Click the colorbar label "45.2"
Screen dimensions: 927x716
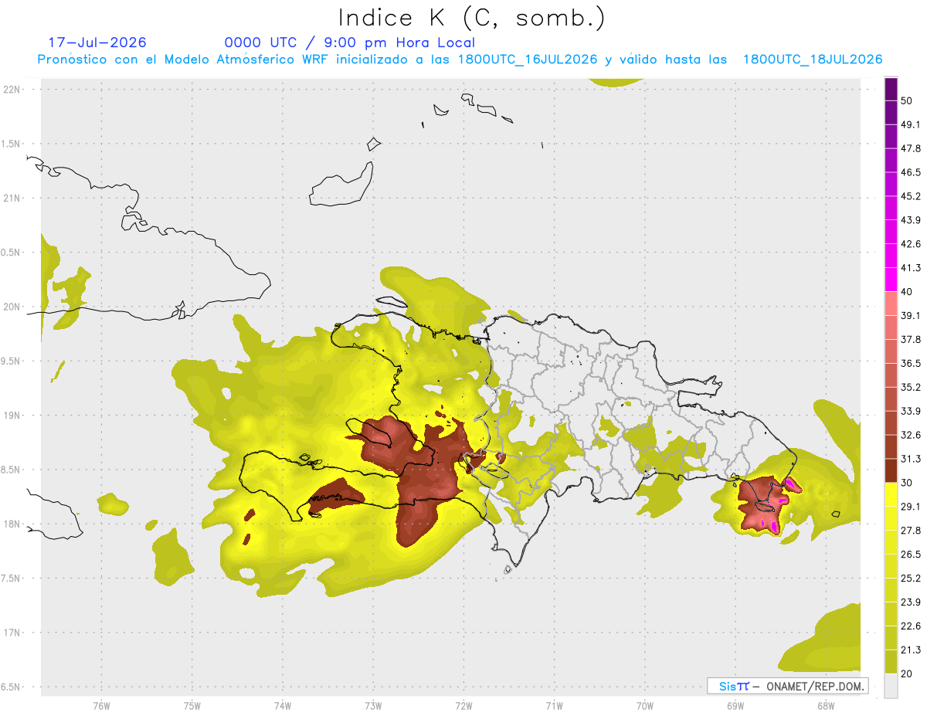[x=911, y=196]
